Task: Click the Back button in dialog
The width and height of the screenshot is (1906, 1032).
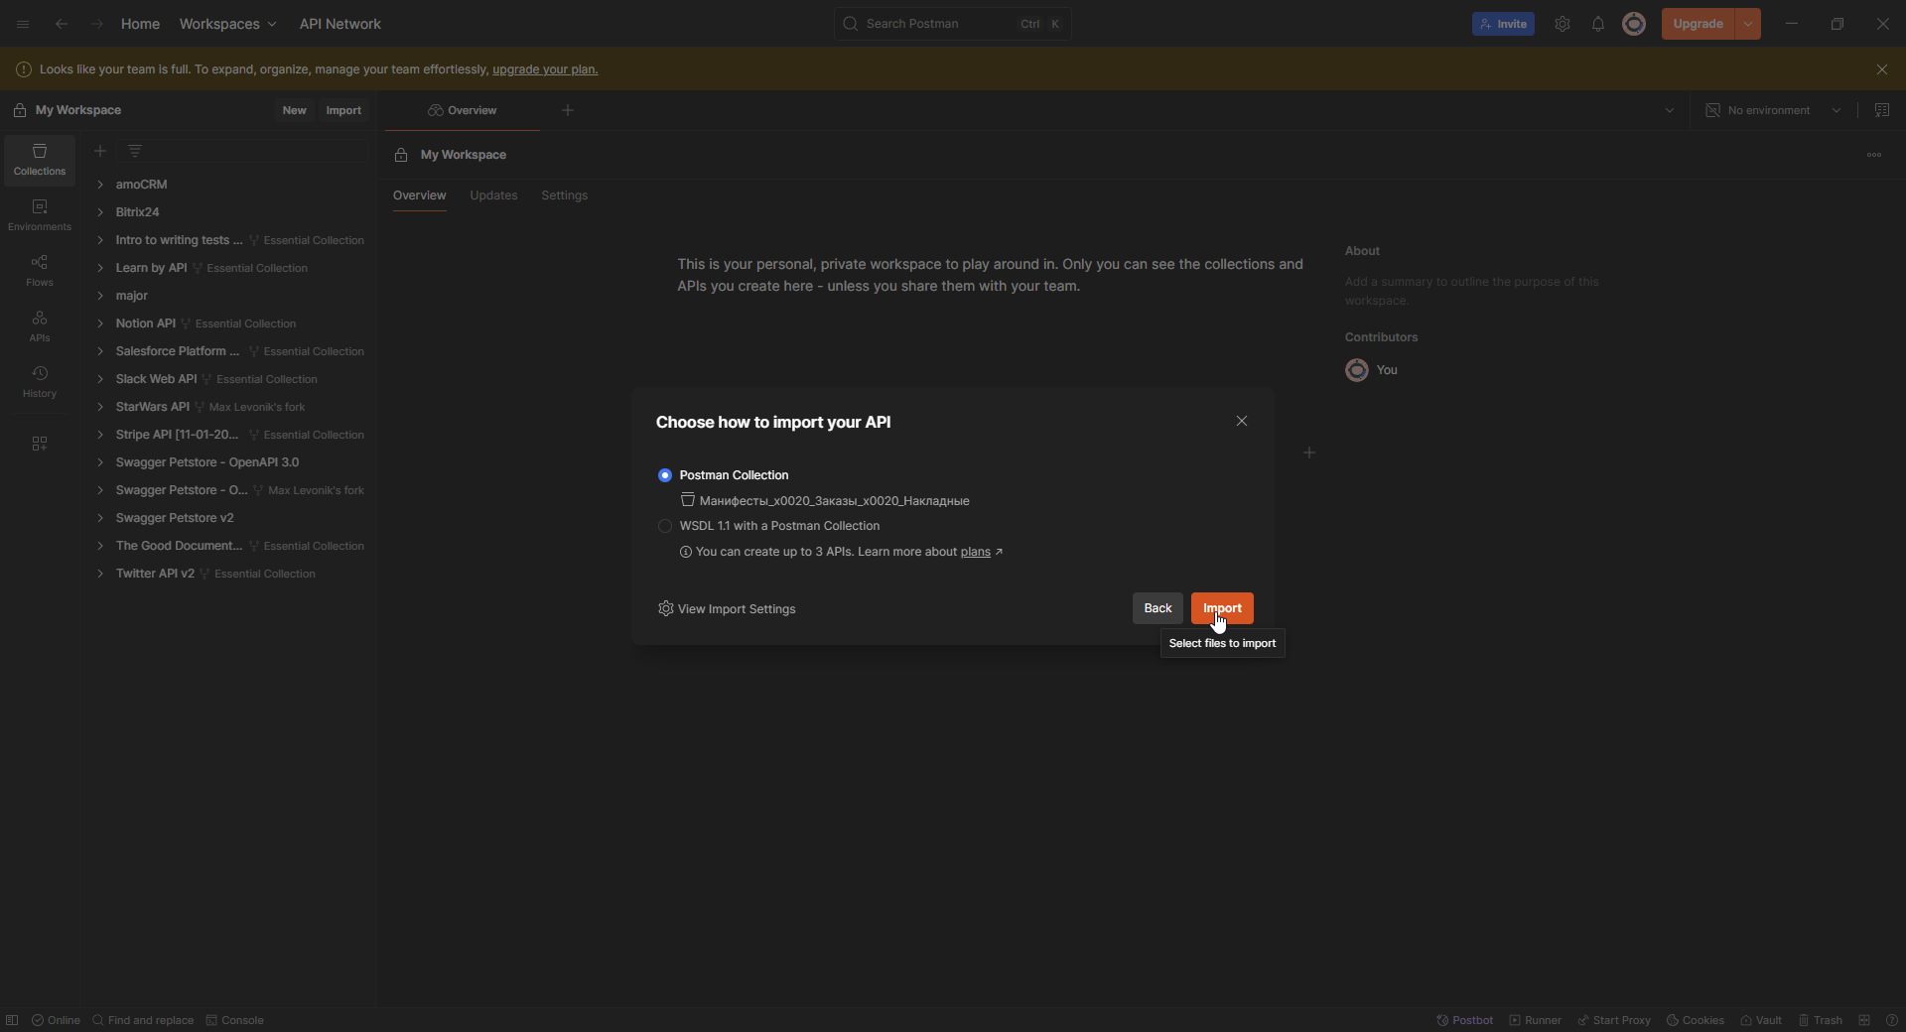Action: [1157, 608]
